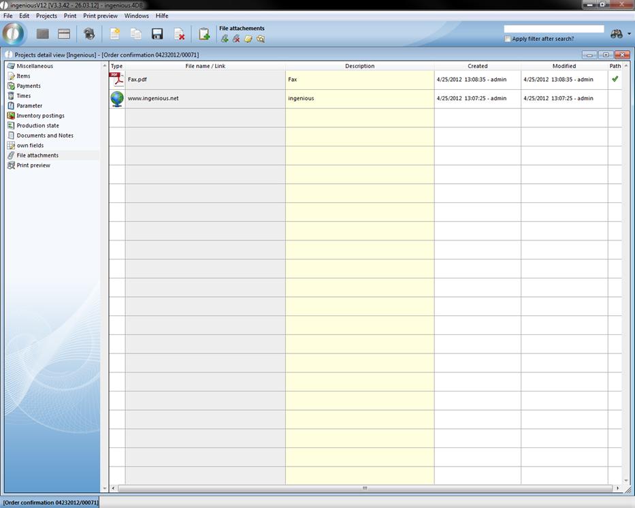Viewport: 635px width, 508px height.
Task: Click the globe icon for www.ingenious.net
Action: pos(117,99)
